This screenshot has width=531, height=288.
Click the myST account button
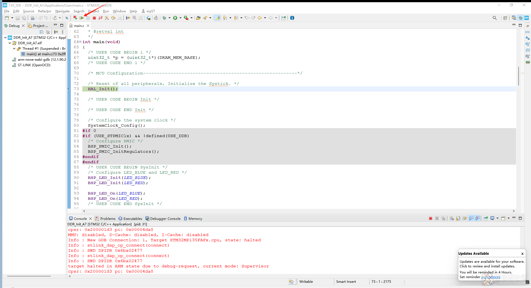pos(148,11)
